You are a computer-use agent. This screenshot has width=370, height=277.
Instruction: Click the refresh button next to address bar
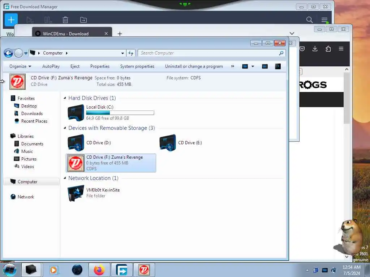[131, 53]
